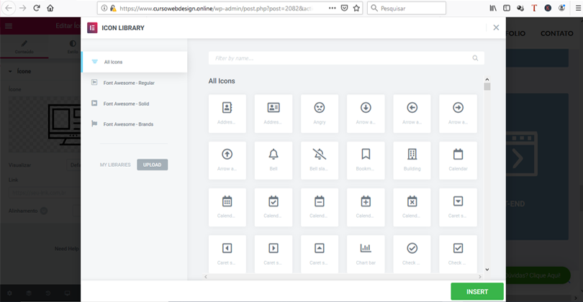Click the browser address bar URL
583x302 pixels.
(216, 8)
